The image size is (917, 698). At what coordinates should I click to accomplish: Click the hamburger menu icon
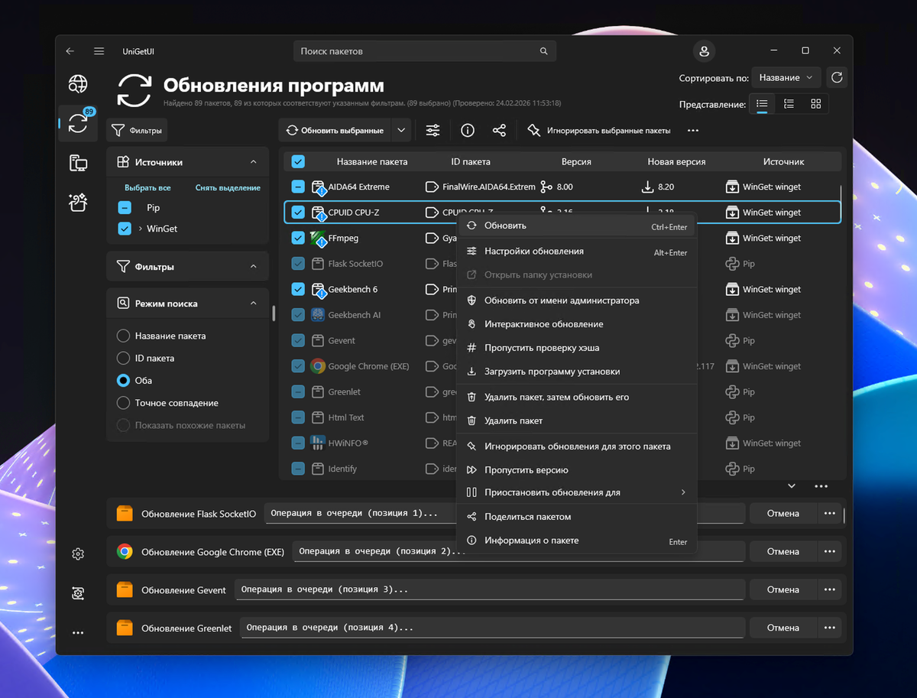coord(99,51)
